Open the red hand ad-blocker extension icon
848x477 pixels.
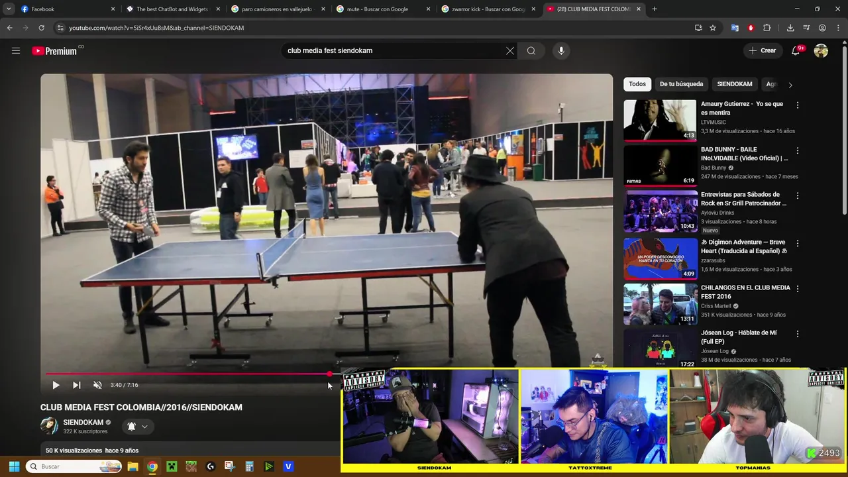(x=751, y=28)
